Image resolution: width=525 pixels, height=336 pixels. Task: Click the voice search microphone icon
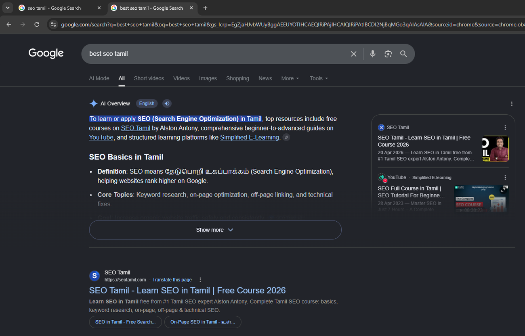[372, 54]
